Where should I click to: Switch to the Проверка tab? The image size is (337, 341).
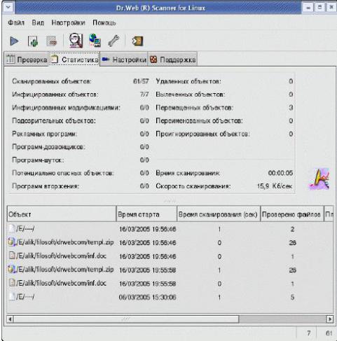[27, 60]
